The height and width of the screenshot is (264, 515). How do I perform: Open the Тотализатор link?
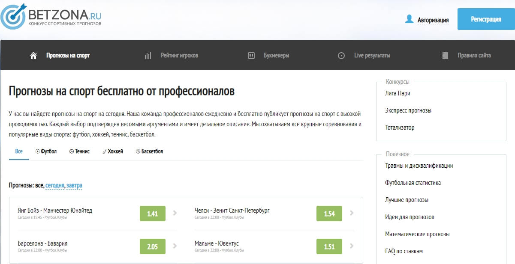(x=400, y=128)
